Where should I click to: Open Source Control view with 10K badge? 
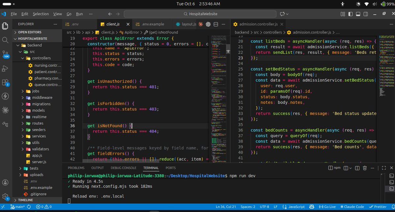pyautogui.click(x=5, y=54)
